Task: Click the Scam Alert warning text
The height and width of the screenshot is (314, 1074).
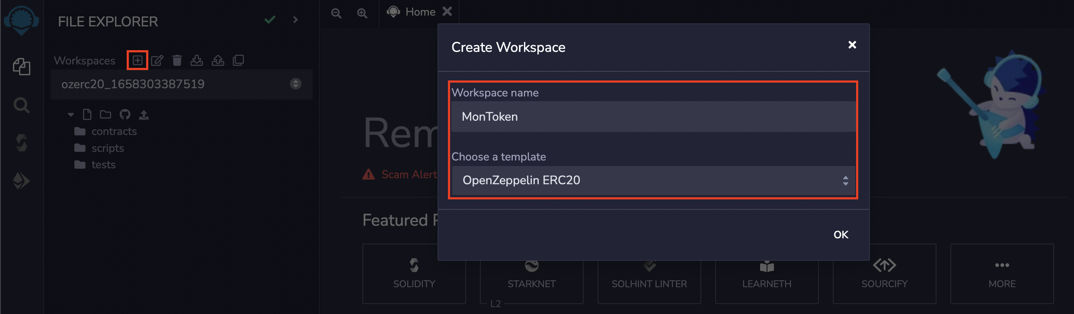Action: pos(409,174)
